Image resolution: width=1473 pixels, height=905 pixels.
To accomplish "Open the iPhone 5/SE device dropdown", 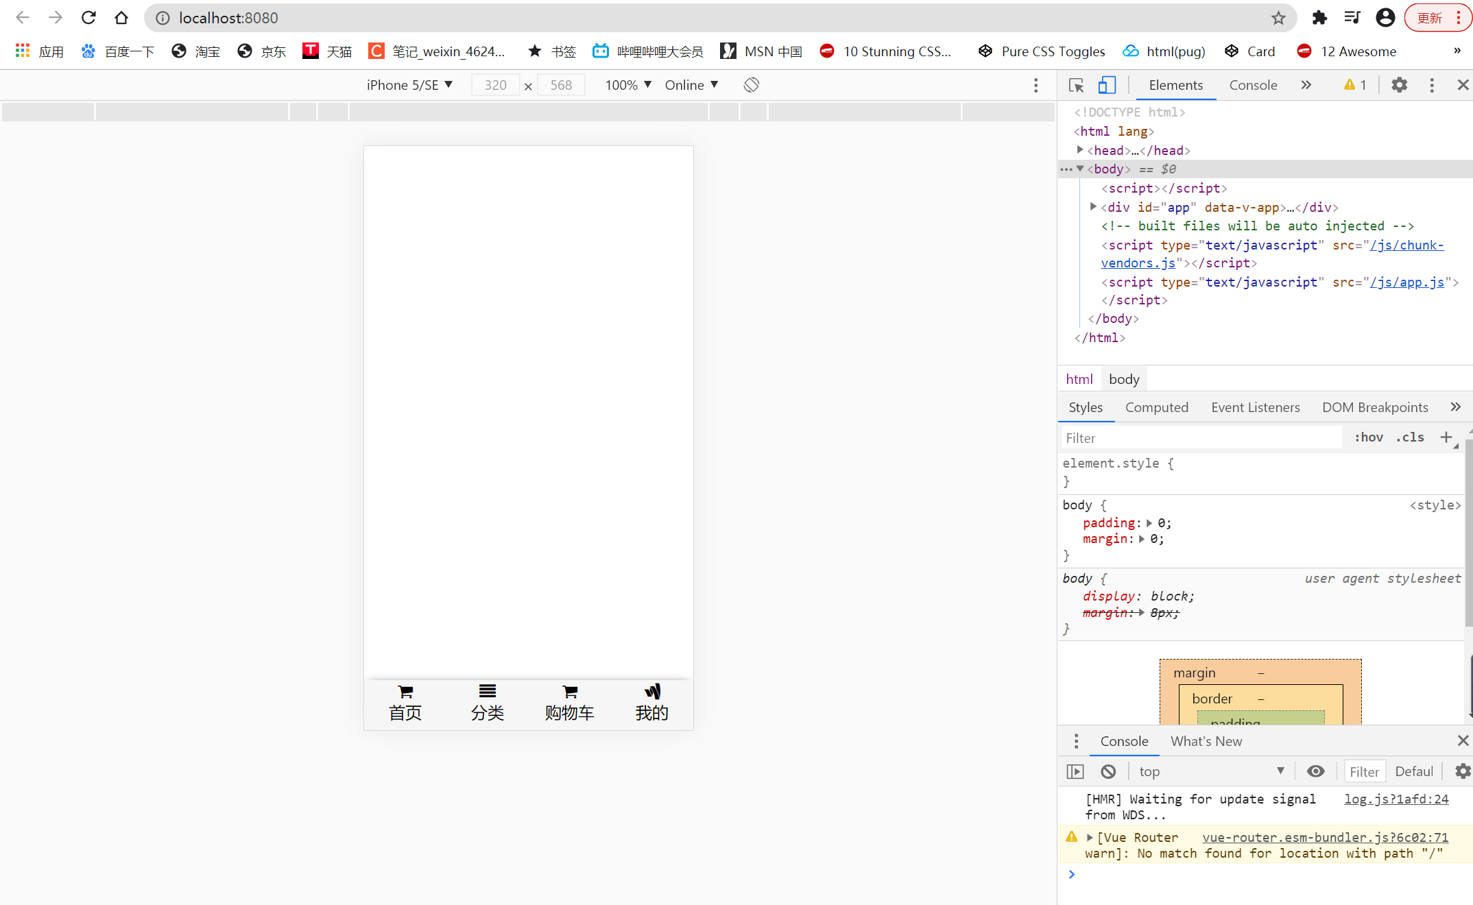I will click(x=409, y=85).
